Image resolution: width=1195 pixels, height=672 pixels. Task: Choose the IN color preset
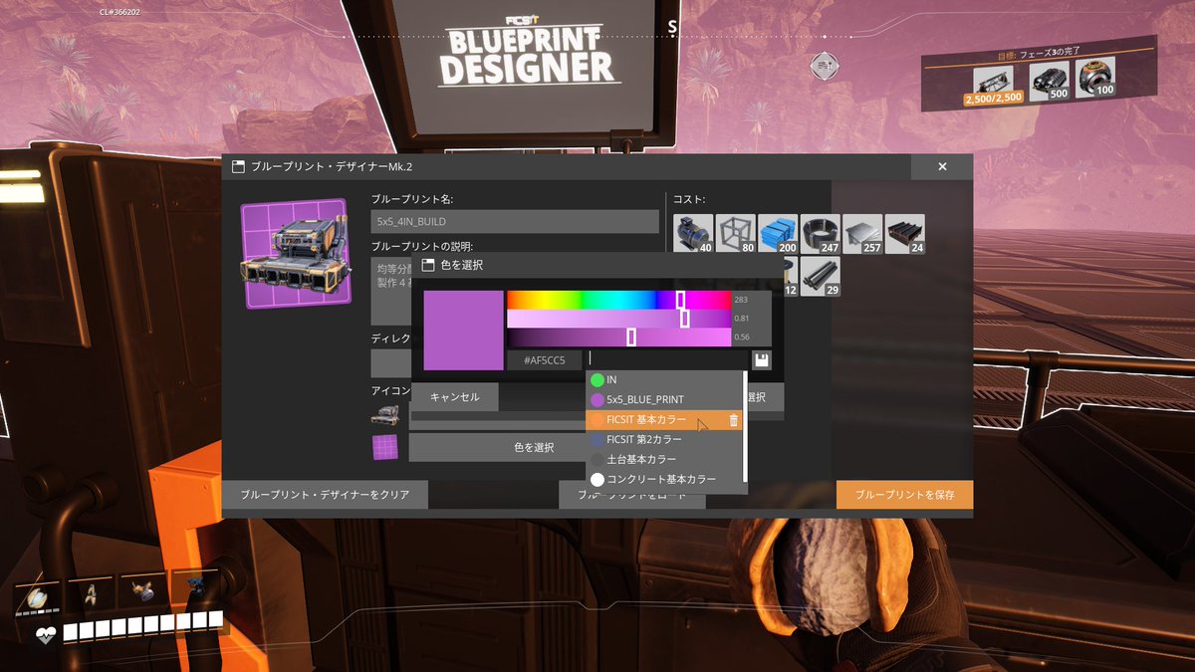(x=663, y=379)
